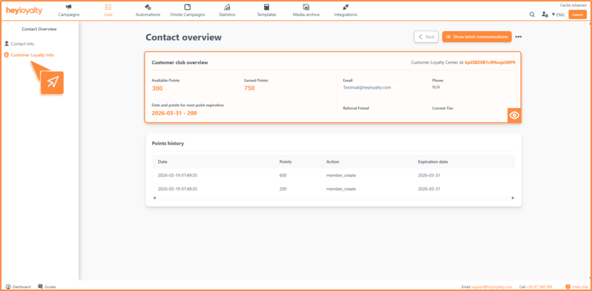Image resolution: width=592 pixels, height=291 pixels.
Task: Go to Templates menu
Action: click(x=267, y=14)
